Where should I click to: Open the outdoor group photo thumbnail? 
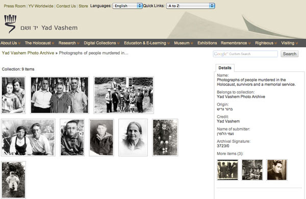124,95
